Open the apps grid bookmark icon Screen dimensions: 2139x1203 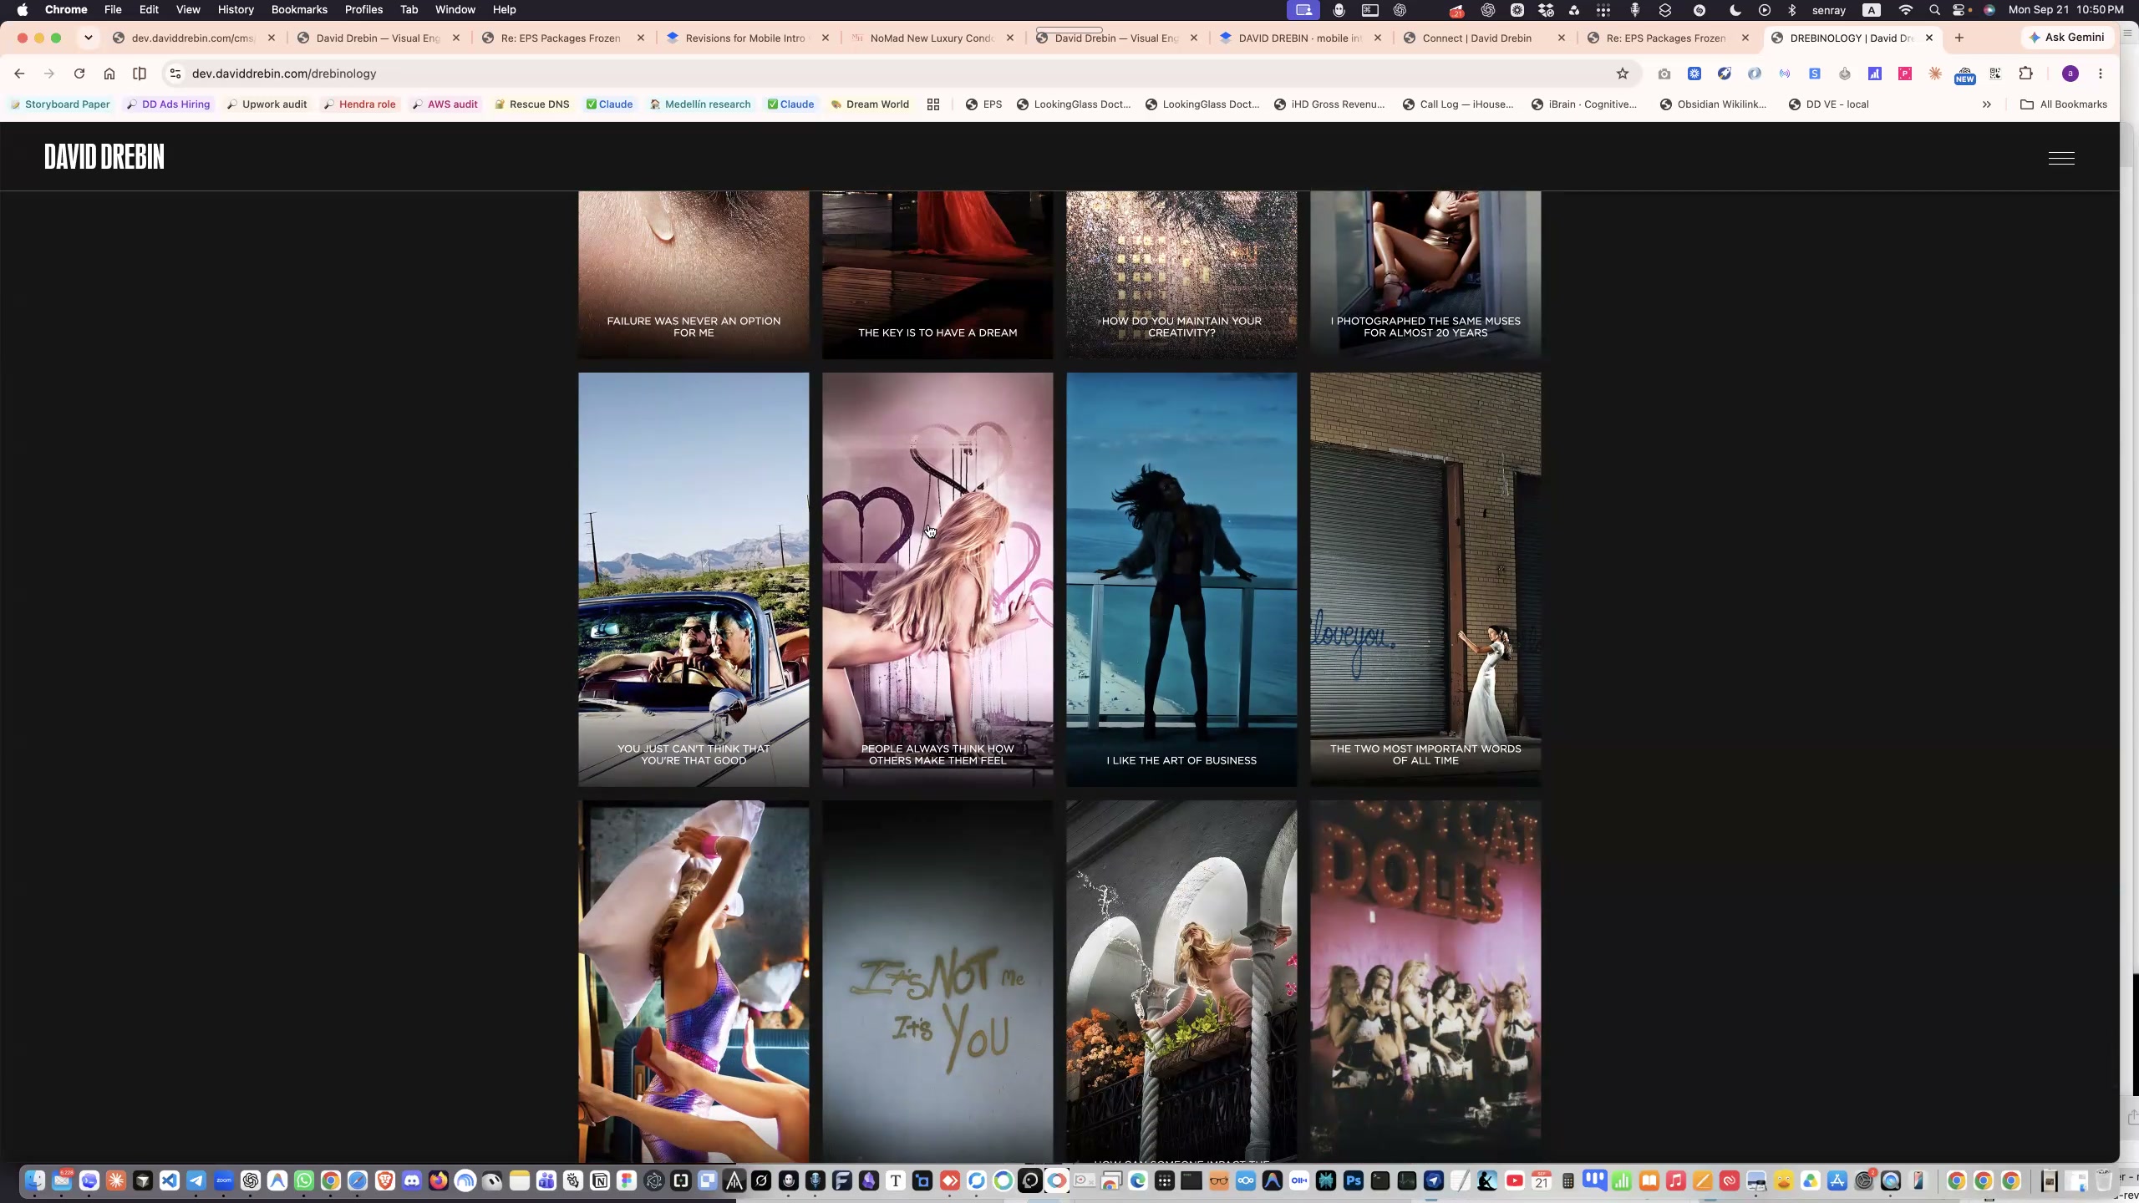click(x=933, y=104)
